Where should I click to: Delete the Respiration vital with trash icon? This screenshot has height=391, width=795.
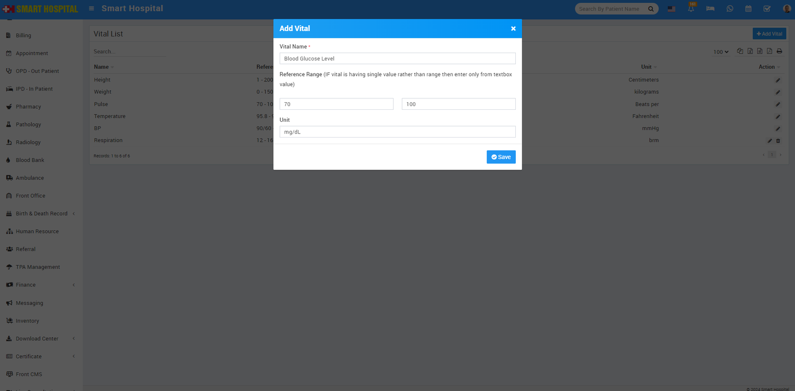778,141
